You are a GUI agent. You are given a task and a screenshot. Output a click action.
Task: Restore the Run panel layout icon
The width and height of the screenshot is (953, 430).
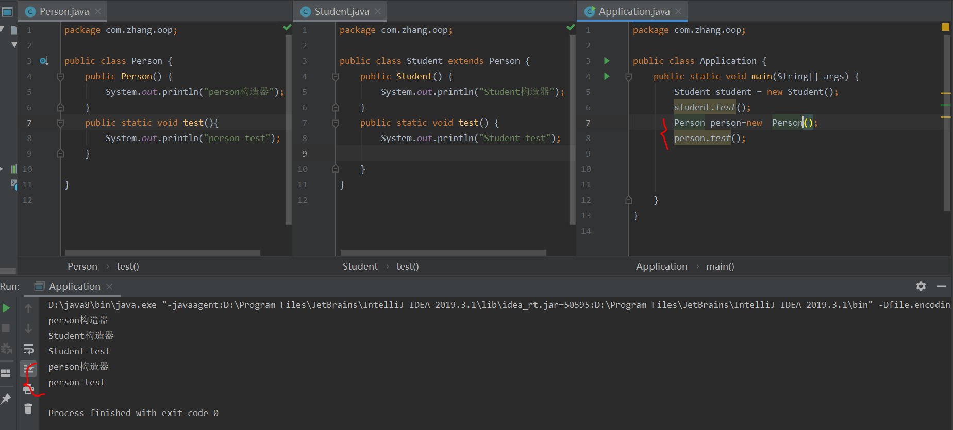[6, 373]
